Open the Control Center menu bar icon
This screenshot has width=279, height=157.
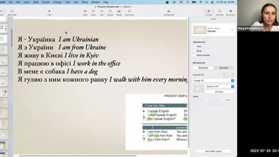212,2
